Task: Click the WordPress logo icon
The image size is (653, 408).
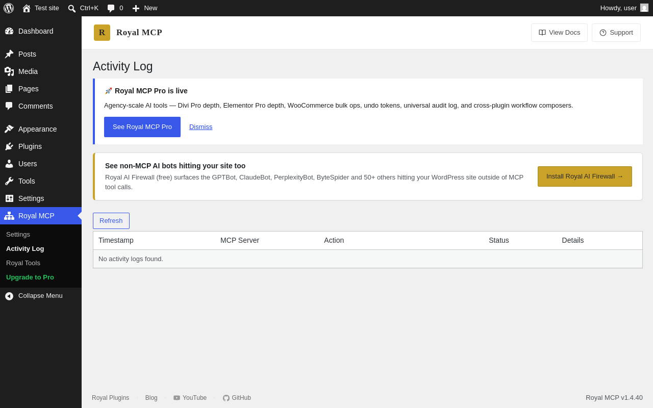Action: (x=9, y=8)
